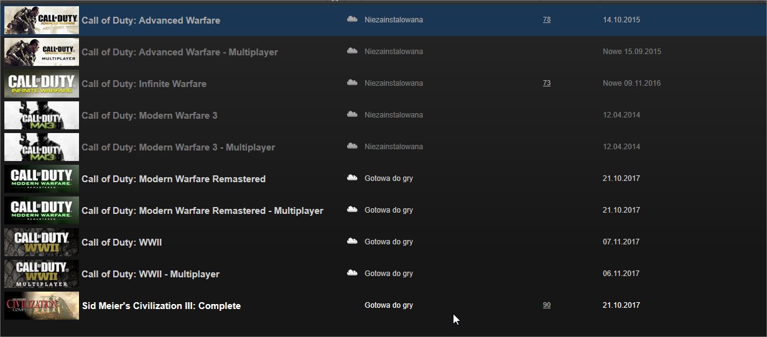
Task: Open Metascore 90 link for Civilization III
Action: [547, 305]
